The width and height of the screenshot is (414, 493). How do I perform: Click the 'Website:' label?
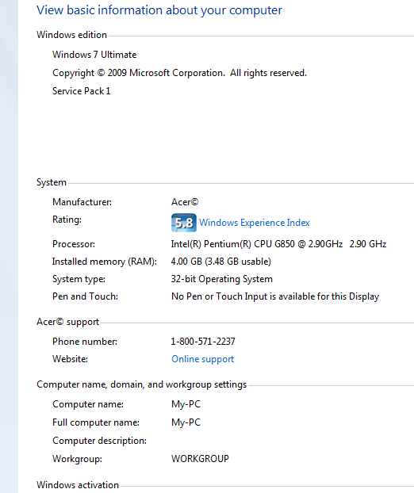tap(70, 359)
